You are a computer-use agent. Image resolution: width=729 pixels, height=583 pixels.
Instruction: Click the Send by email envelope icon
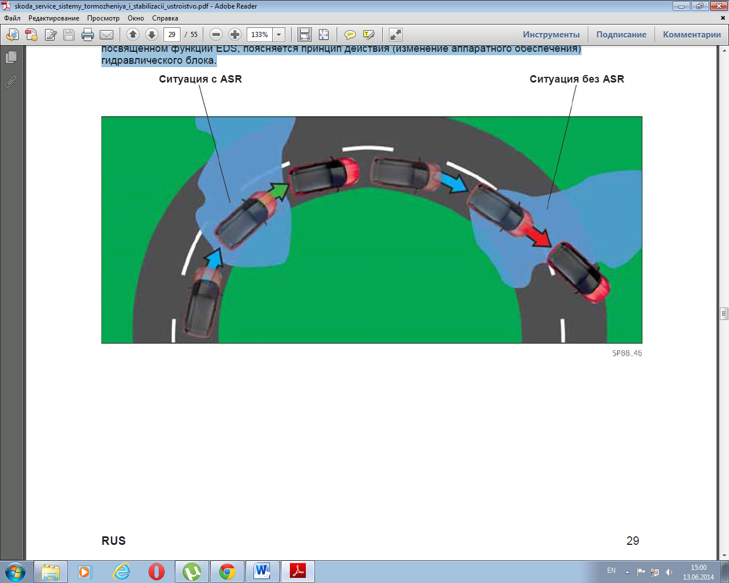click(107, 35)
